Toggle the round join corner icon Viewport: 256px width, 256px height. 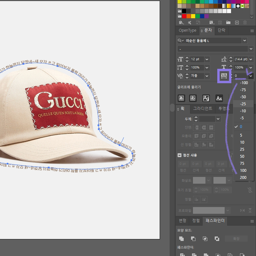point(204,136)
